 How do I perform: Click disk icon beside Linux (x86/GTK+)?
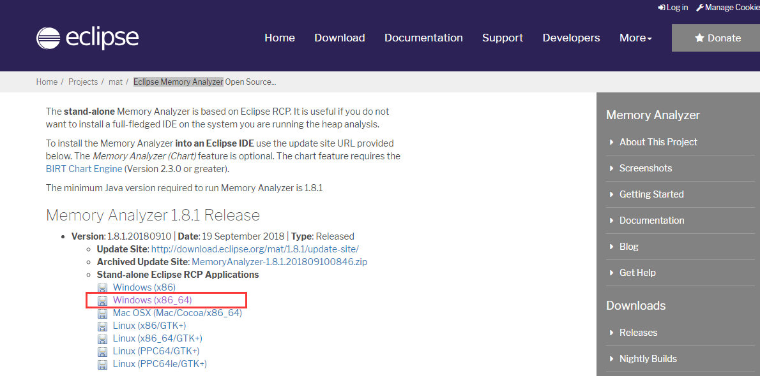pos(102,326)
